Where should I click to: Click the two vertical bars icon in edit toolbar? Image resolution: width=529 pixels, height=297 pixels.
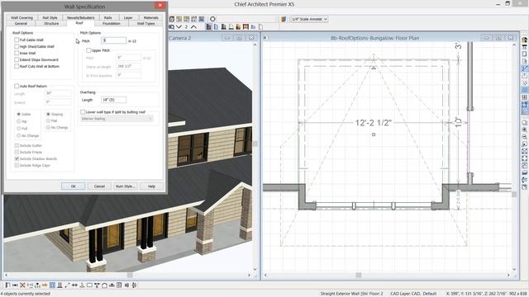click(60, 285)
